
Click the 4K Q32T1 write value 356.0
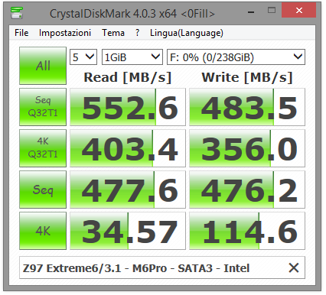pyautogui.click(x=247, y=148)
